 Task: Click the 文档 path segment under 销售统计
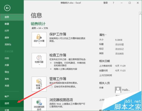click(x=46, y=28)
